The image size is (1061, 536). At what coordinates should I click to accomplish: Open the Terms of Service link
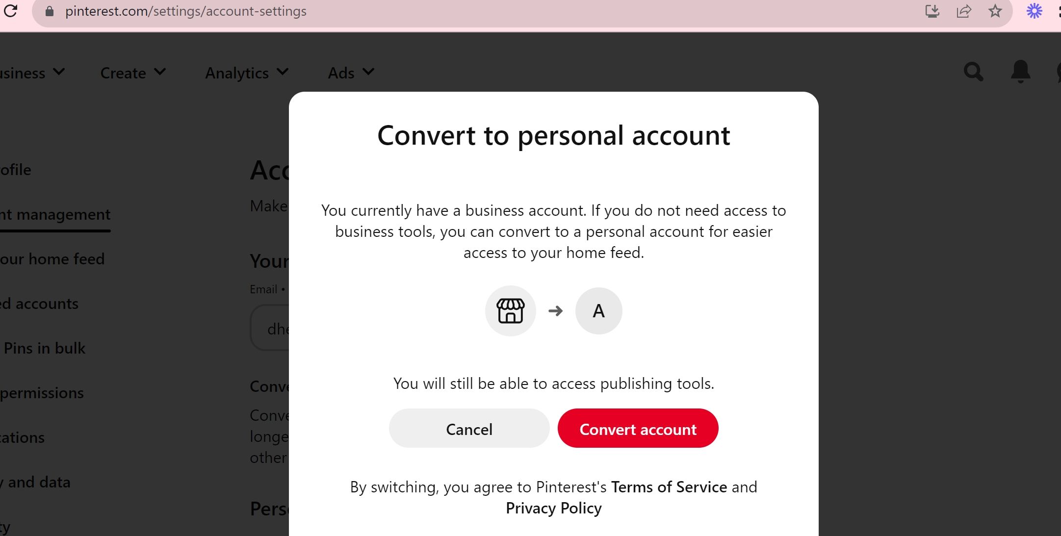(x=669, y=487)
